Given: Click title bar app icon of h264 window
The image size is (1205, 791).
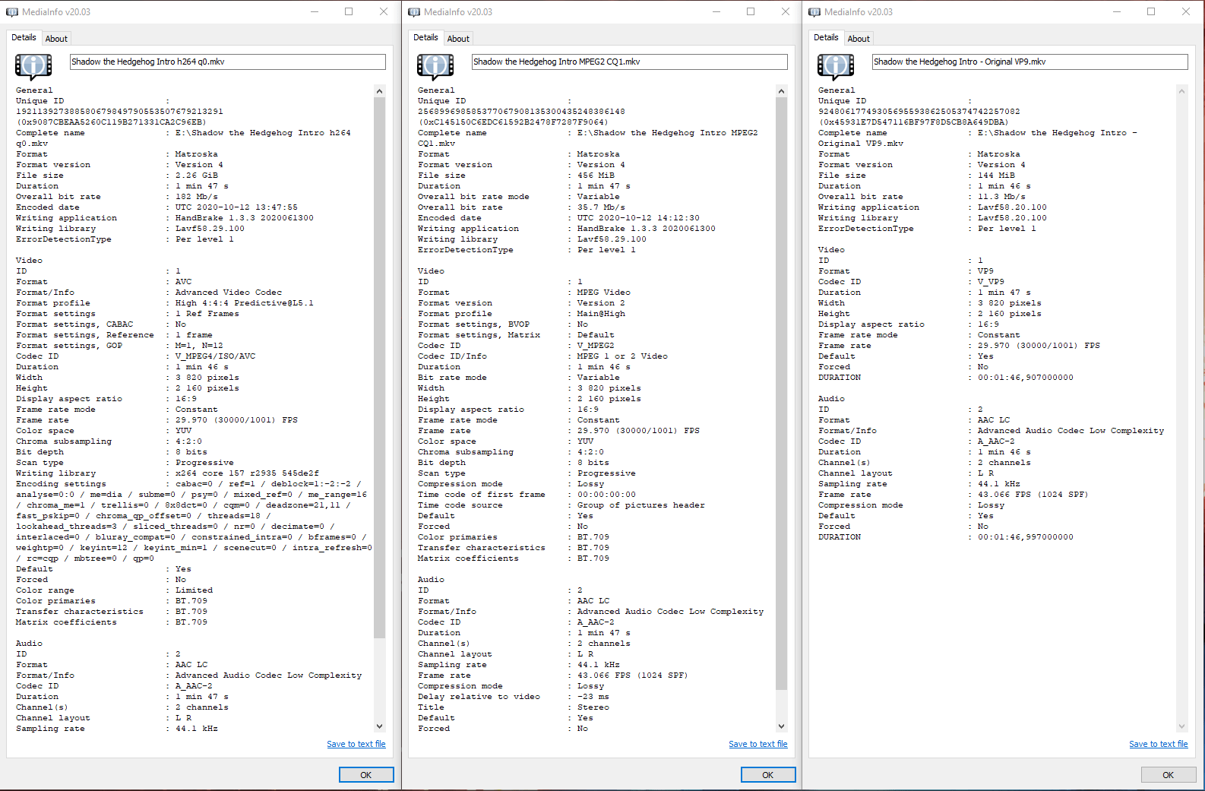Looking at the screenshot, I should [12, 12].
